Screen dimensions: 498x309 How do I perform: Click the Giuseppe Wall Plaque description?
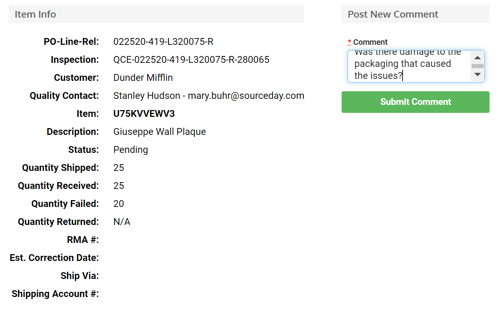(x=160, y=132)
